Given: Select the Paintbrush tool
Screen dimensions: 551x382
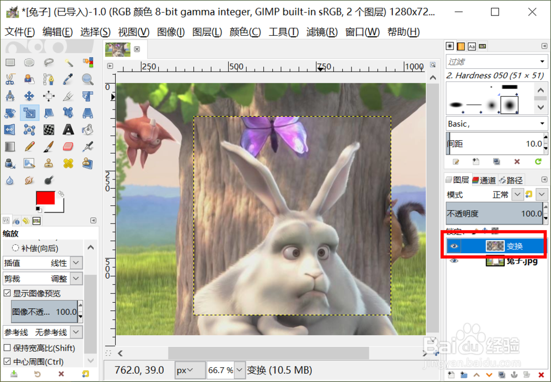Looking at the screenshot, I should pos(48,146).
